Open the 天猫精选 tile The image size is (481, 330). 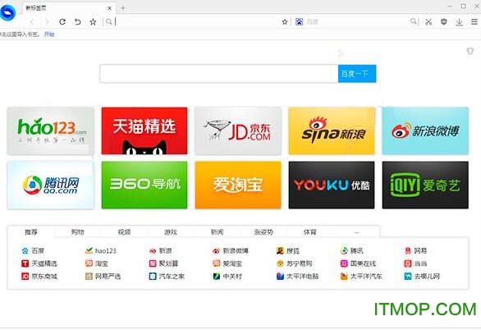[144, 131]
